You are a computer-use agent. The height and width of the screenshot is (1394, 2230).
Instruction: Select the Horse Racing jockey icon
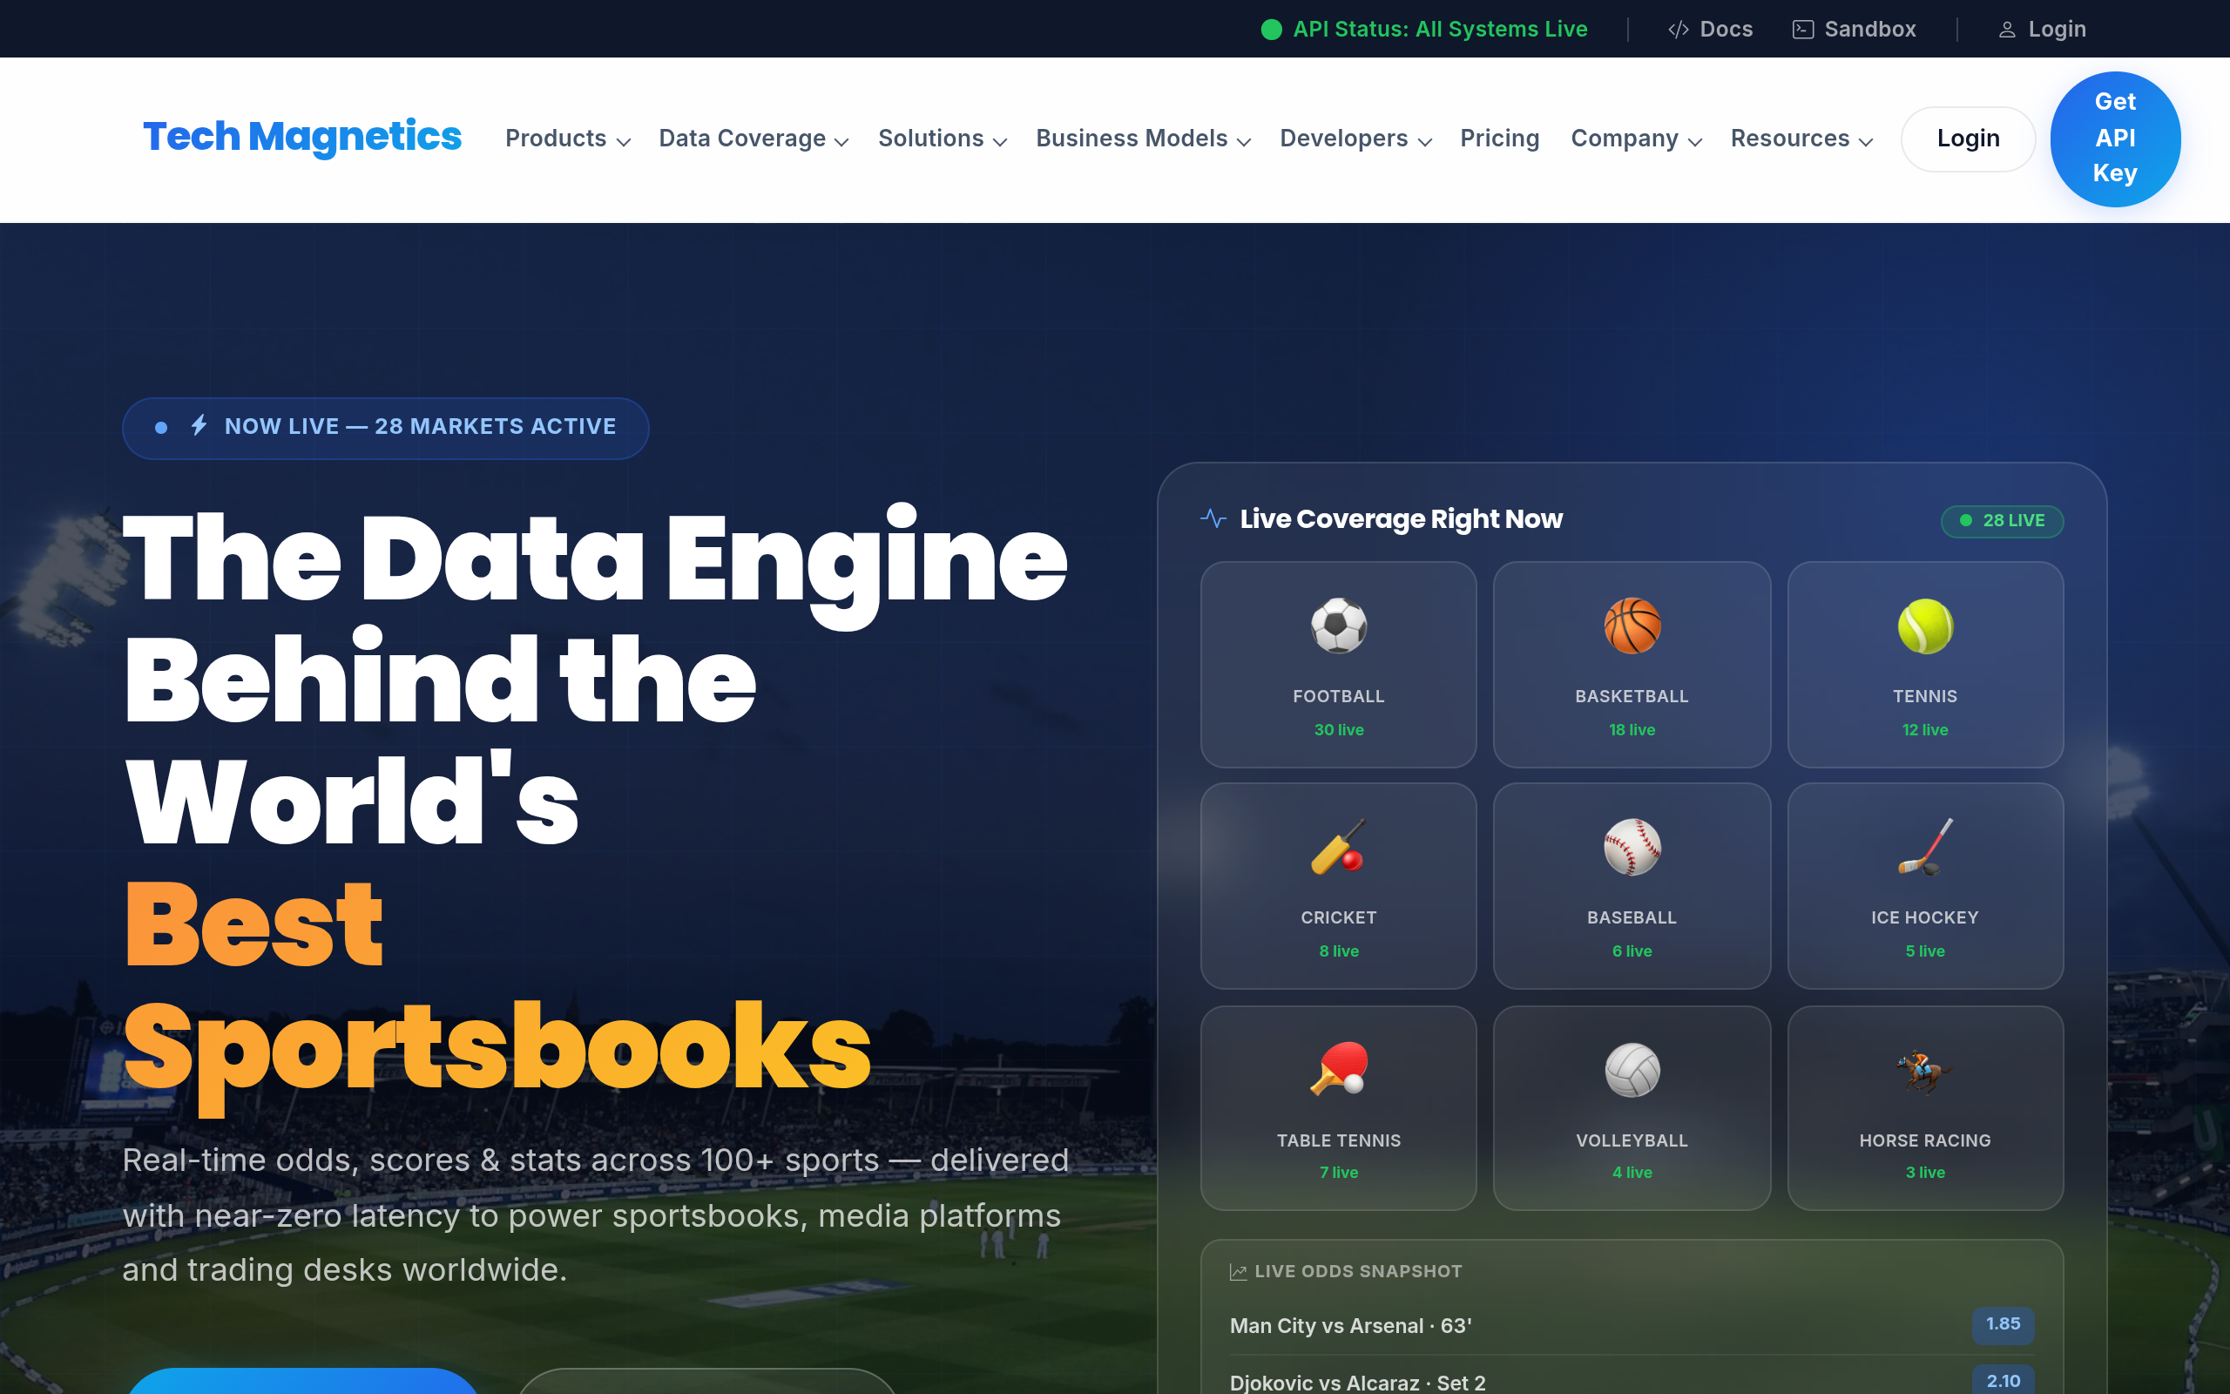[1924, 1070]
